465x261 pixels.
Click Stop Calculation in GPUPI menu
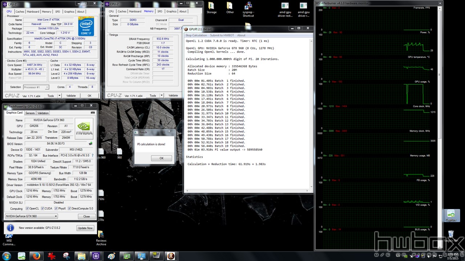[196, 35]
